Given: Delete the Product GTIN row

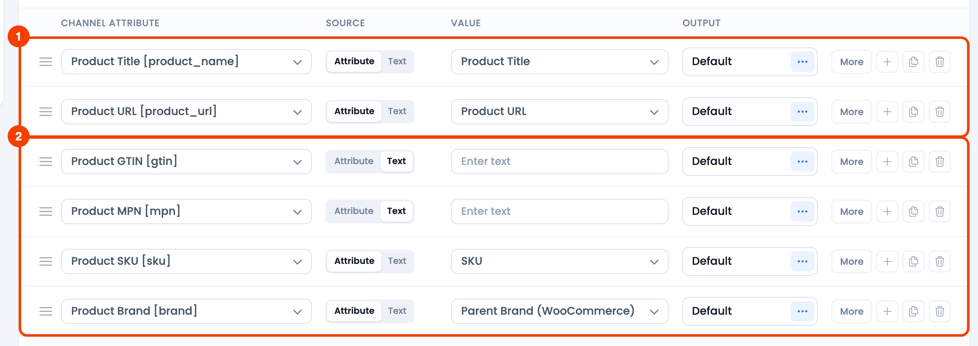Looking at the screenshot, I should (x=939, y=162).
